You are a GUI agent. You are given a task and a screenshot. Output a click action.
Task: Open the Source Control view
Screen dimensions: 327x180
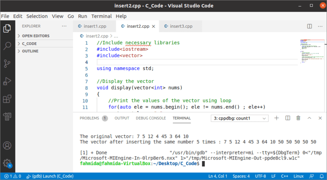[7, 64]
